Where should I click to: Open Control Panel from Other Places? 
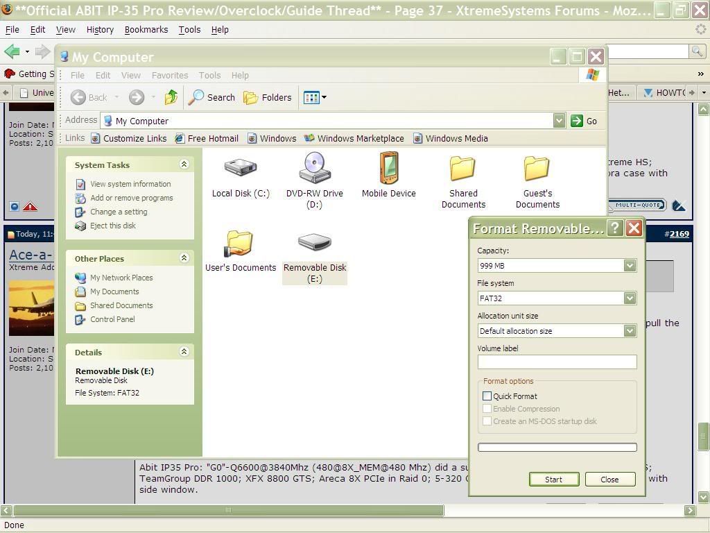tap(112, 319)
